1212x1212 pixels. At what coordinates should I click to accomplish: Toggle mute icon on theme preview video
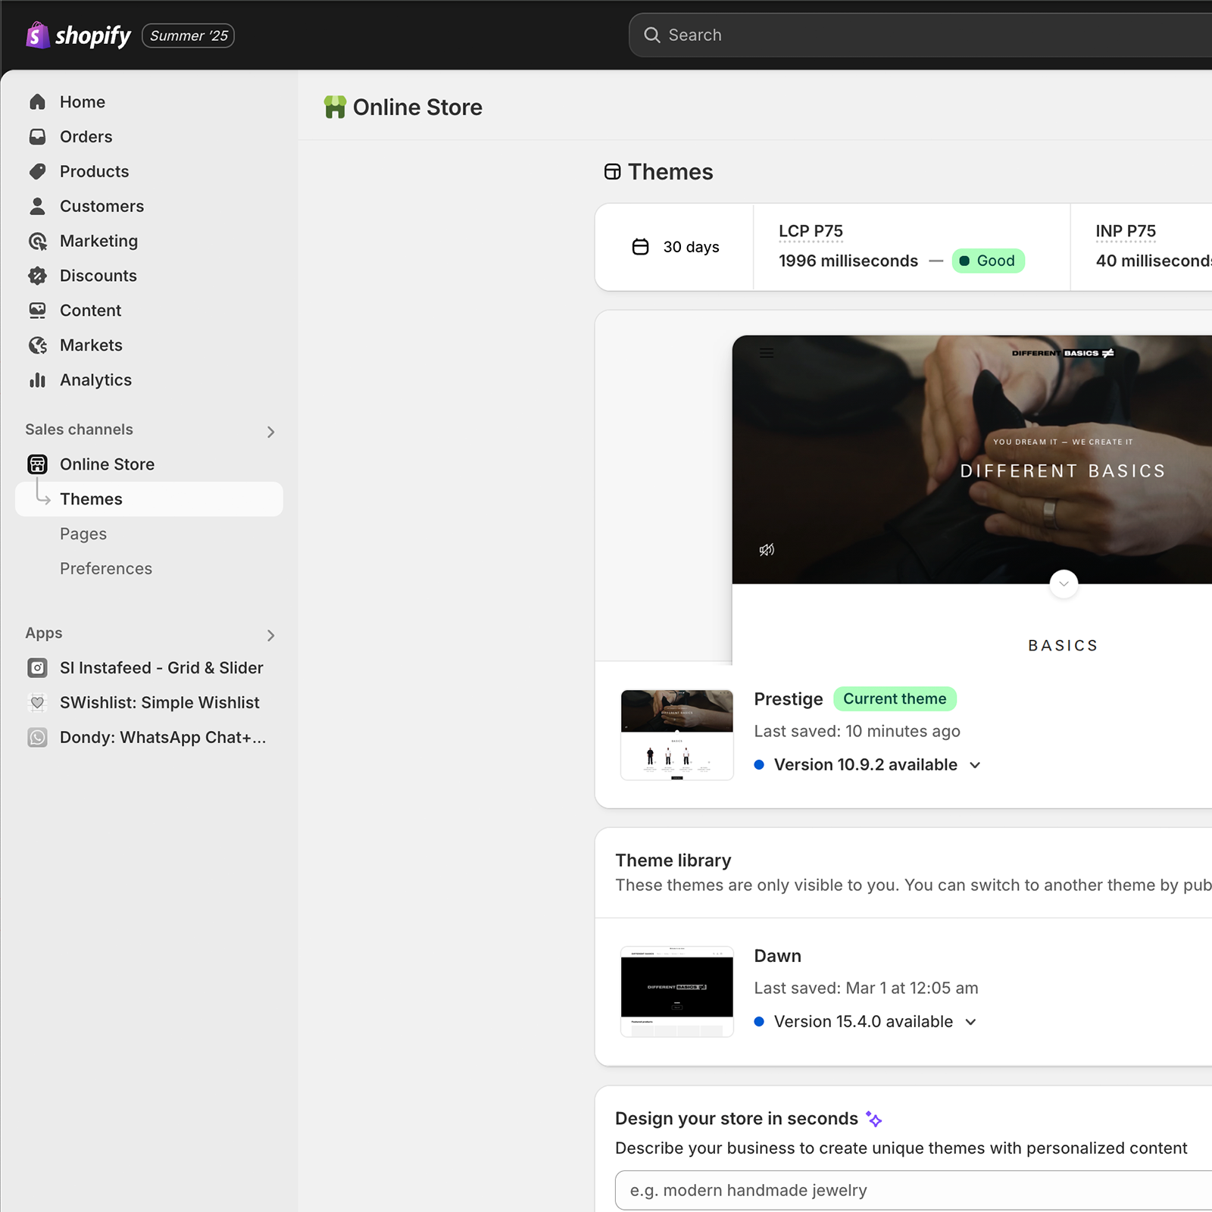coord(767,550)
